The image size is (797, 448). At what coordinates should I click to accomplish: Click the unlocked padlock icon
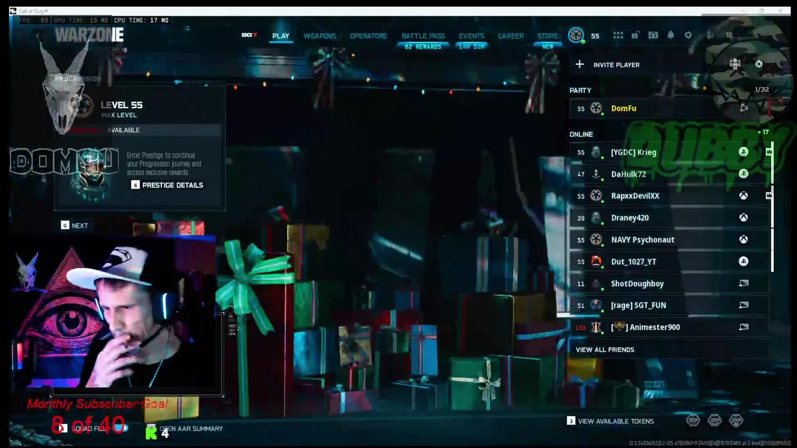point(635,35)
